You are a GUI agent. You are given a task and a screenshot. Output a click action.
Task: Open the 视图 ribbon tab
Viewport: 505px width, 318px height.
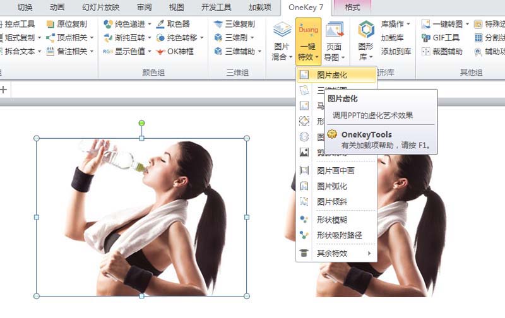(x=177, y=8)
